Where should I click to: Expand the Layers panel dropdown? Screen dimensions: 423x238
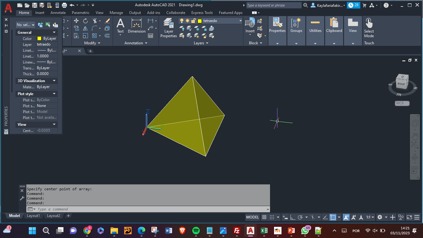(201, 43)
